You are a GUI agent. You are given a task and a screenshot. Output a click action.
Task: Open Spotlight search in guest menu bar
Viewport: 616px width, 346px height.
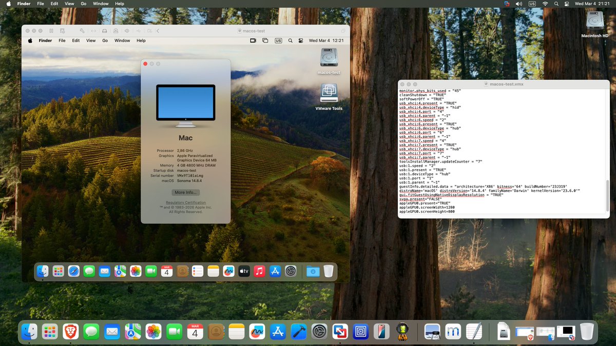click(x=290, y=40)
